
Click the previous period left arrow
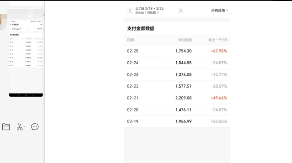pyautogui.click(x=130, y=11)
